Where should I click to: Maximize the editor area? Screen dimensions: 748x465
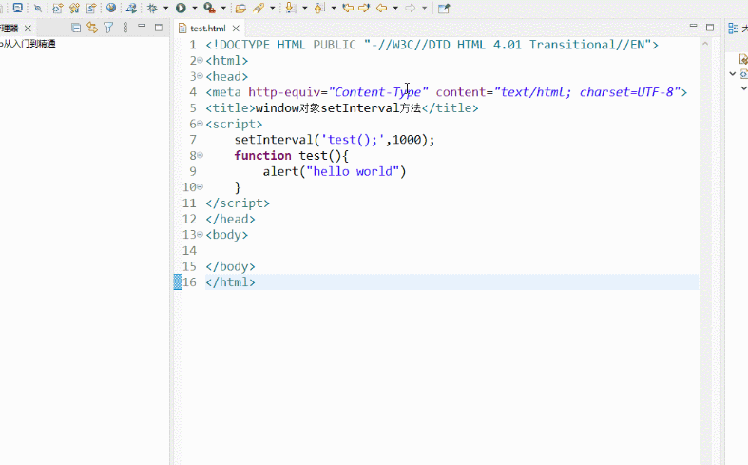[710, 28]
